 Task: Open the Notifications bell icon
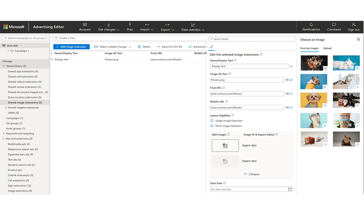[311, 25]
